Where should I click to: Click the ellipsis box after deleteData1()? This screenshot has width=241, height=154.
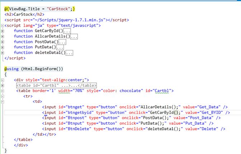tap(70, 53)
